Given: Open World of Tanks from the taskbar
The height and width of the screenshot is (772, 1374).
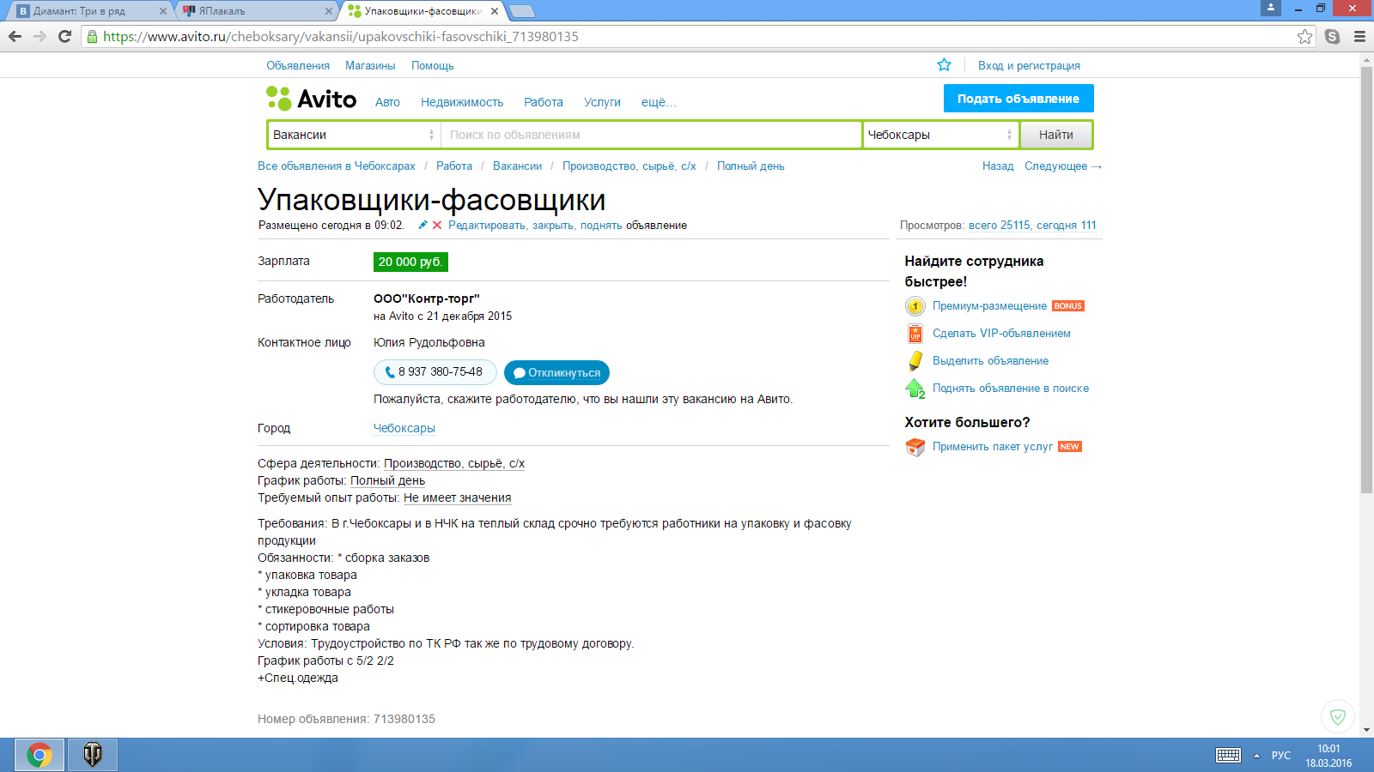Looking at the screenshot, I should tap(93, 755).
